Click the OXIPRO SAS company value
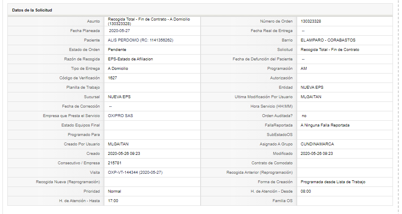 pyautogui.click(x=120, y=116)
